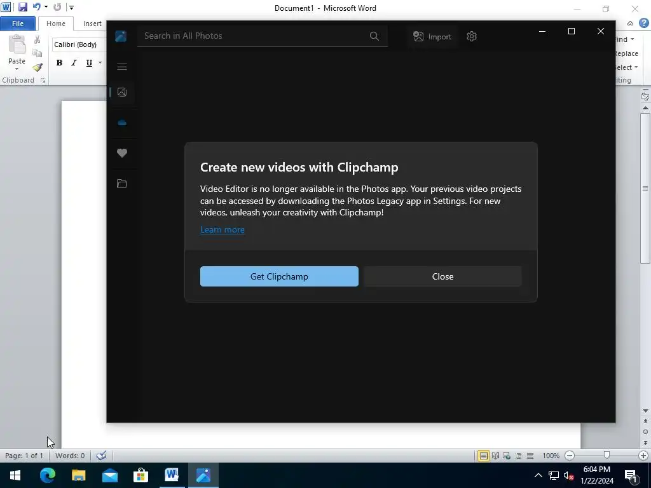
Task: Click the zoom slider handle in Word
Action: (606, 455)
